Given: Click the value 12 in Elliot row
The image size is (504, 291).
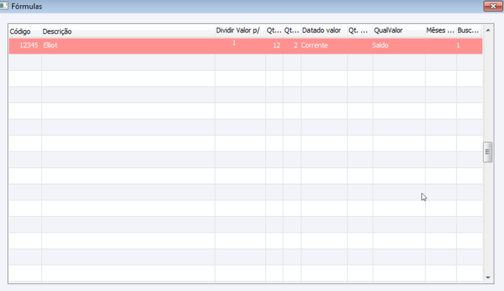Looking at the screenshot, I should (x=274, y=45).
